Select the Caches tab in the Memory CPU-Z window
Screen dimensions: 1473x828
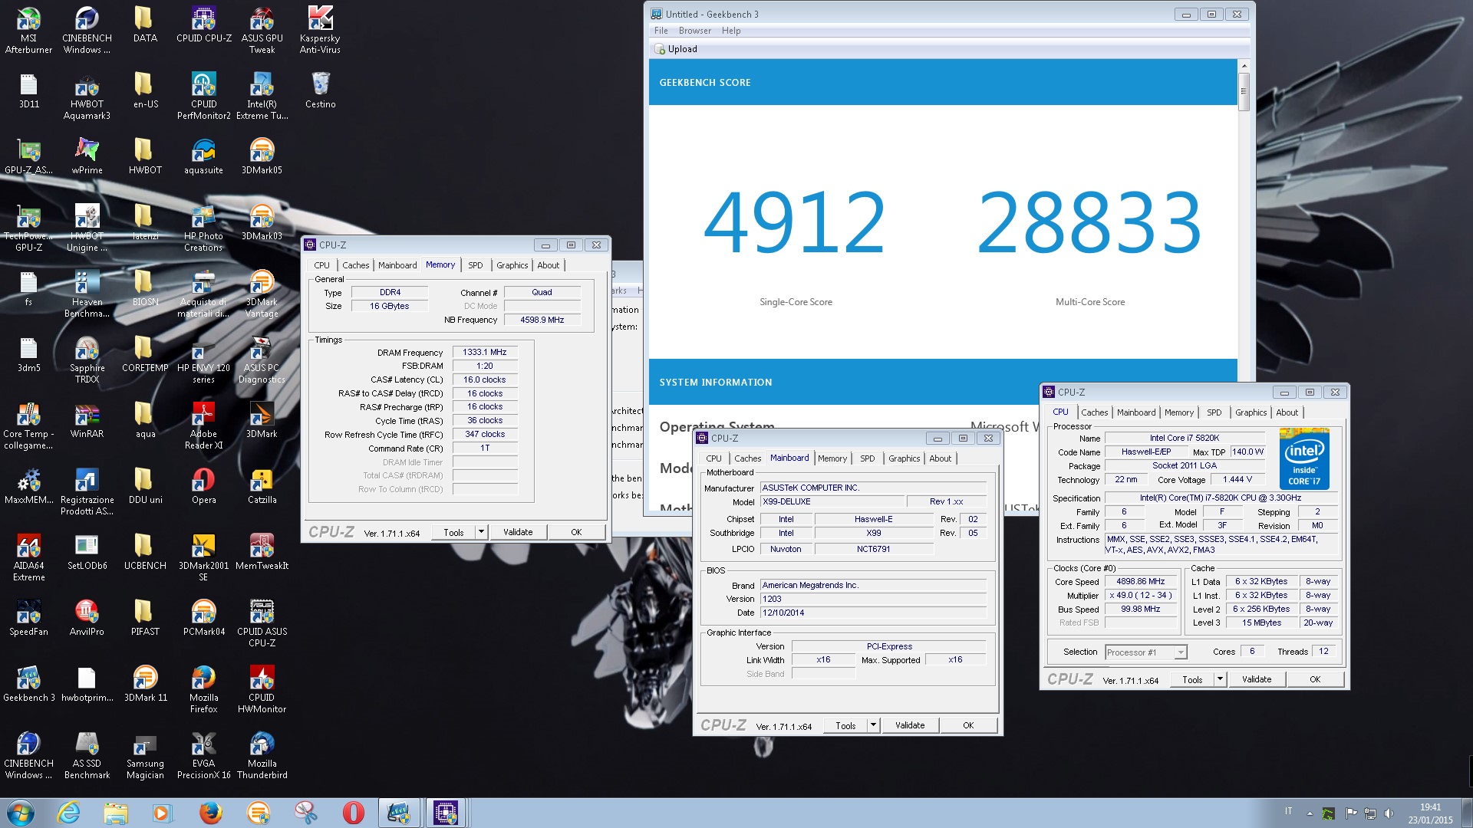tap(355, 265)
